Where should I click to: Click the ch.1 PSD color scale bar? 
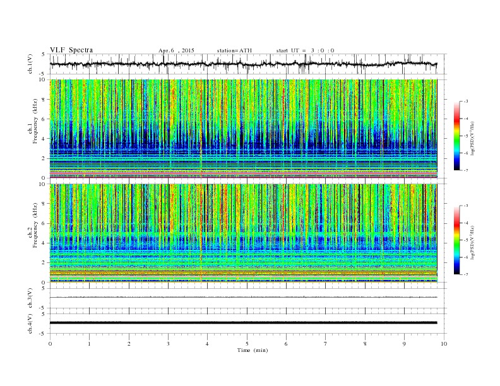[x=457, y=136]
